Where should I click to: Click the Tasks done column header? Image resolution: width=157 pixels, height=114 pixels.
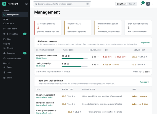pyautogui.click(x=68, y=50)
